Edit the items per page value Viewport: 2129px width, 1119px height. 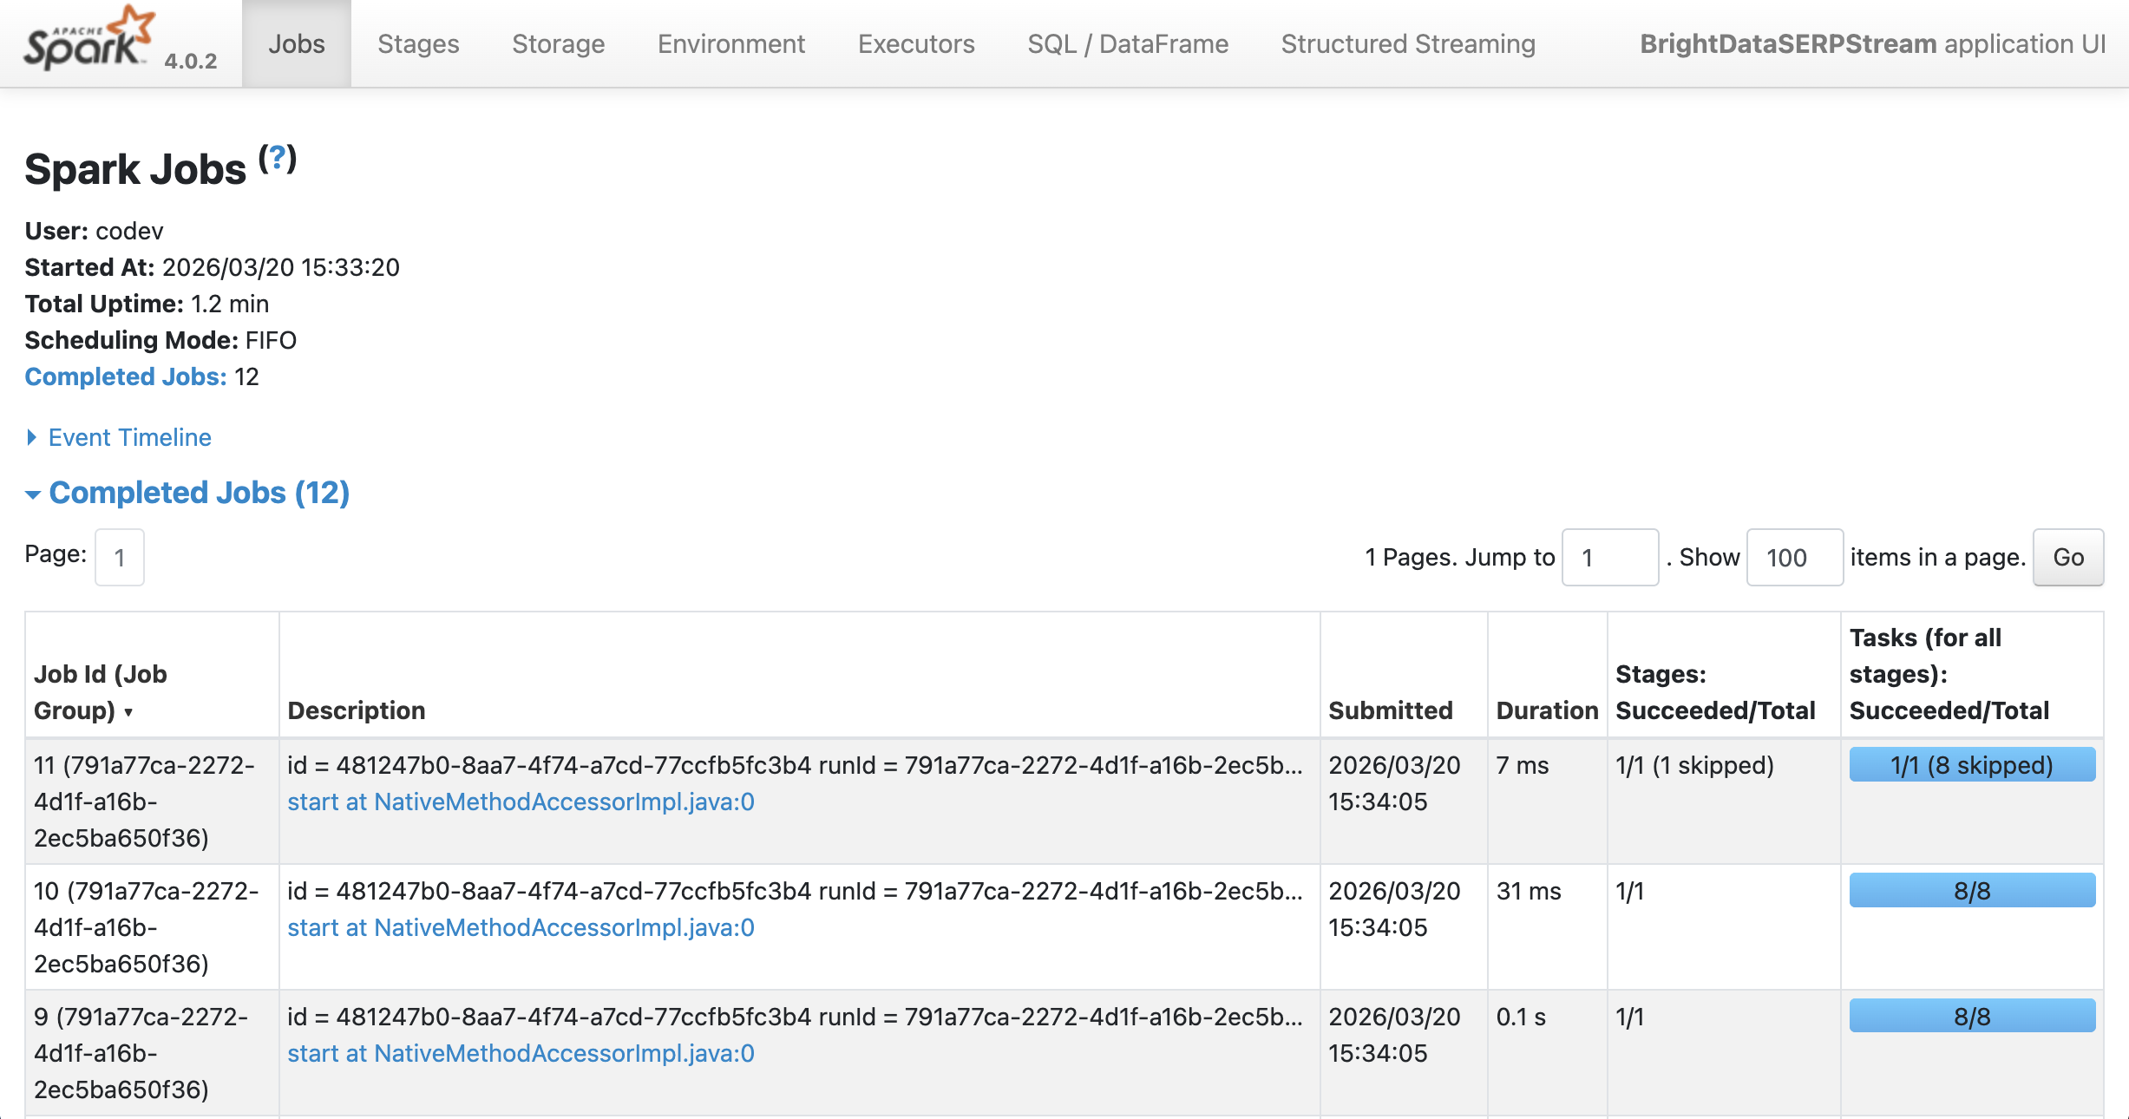tap(1794, 558)
